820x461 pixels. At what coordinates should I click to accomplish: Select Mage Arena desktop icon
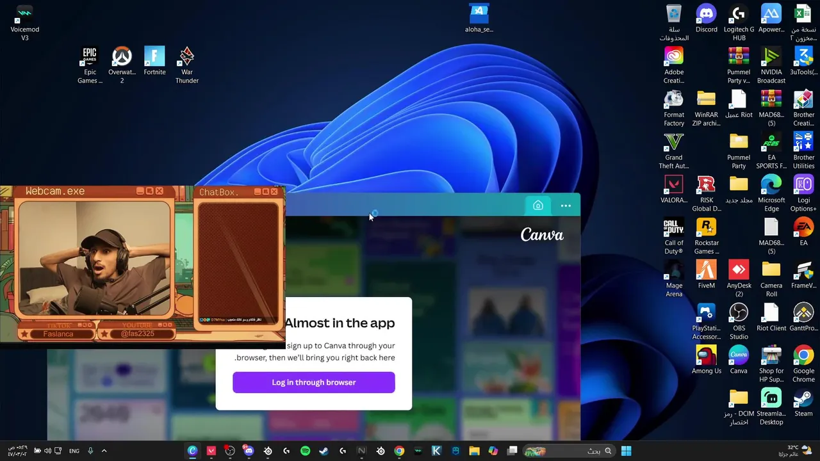point(674,279)
